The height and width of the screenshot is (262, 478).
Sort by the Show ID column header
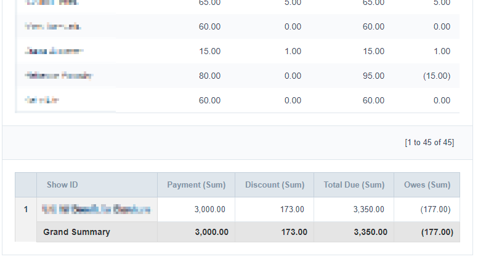point(62,185)
